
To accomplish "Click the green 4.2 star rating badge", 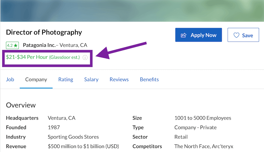I will [x=12, y=45].
